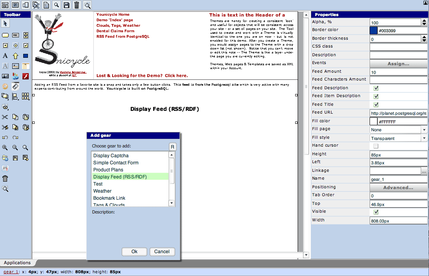
Task: Expand the Fill style dropdown
Action: [424, 138]
